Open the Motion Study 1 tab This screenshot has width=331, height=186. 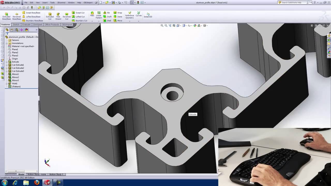[x=56, y=174]
